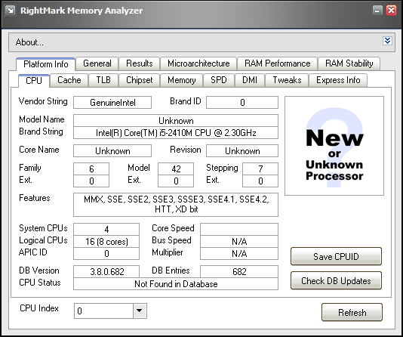This screenshot has width=403, height=337.
Task: Open the RAM Stability tab
Action: [349, 63]
